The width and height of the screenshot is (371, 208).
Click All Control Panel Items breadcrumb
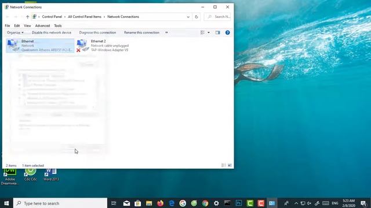click(85, 17)
